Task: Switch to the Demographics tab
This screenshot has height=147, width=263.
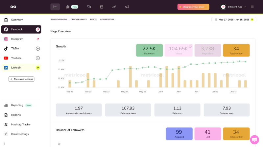Action: 79,20
